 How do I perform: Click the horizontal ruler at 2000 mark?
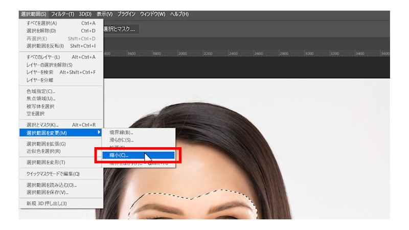183,54
